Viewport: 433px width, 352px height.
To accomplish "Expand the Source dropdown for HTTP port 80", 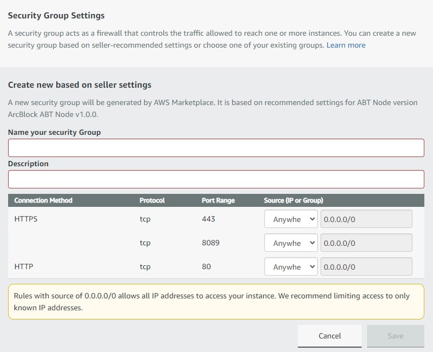I will click(x=290, y=267).
